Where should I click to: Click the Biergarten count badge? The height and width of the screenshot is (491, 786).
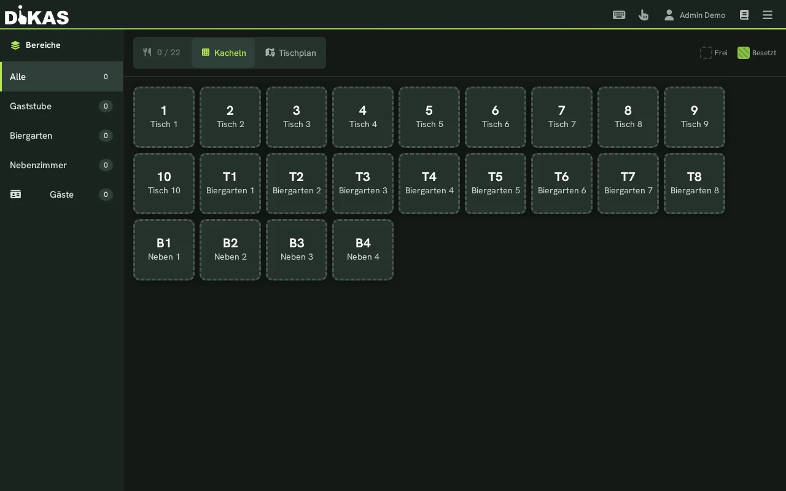106,136
